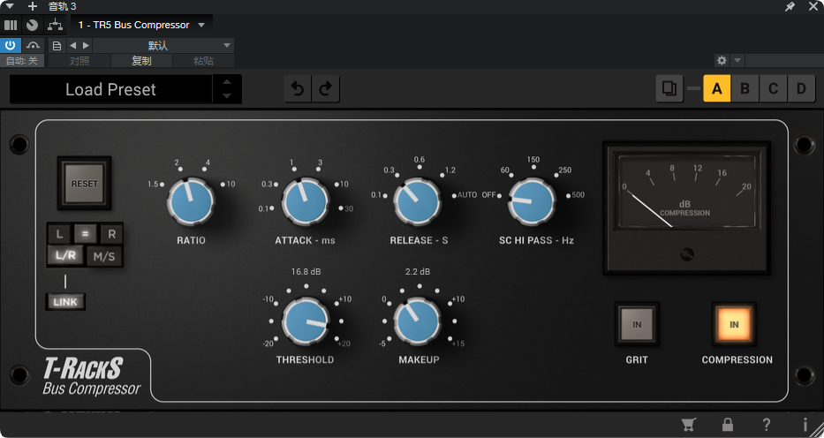Expand the dropdown arrow beside gear
This screenshot has height=438, width=824.
click(737, 60)
